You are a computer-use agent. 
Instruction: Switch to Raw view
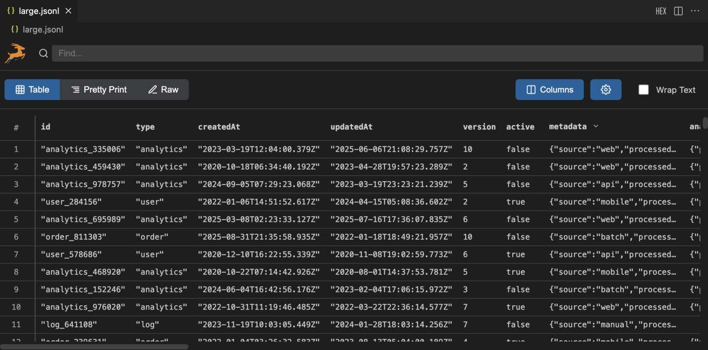(x=163, y=90)
